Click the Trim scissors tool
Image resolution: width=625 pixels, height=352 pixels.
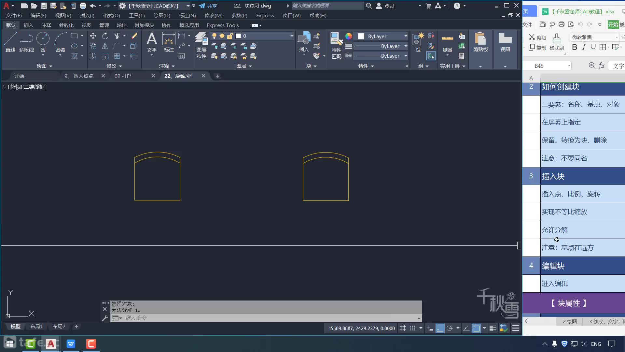[x=117, y=36]
